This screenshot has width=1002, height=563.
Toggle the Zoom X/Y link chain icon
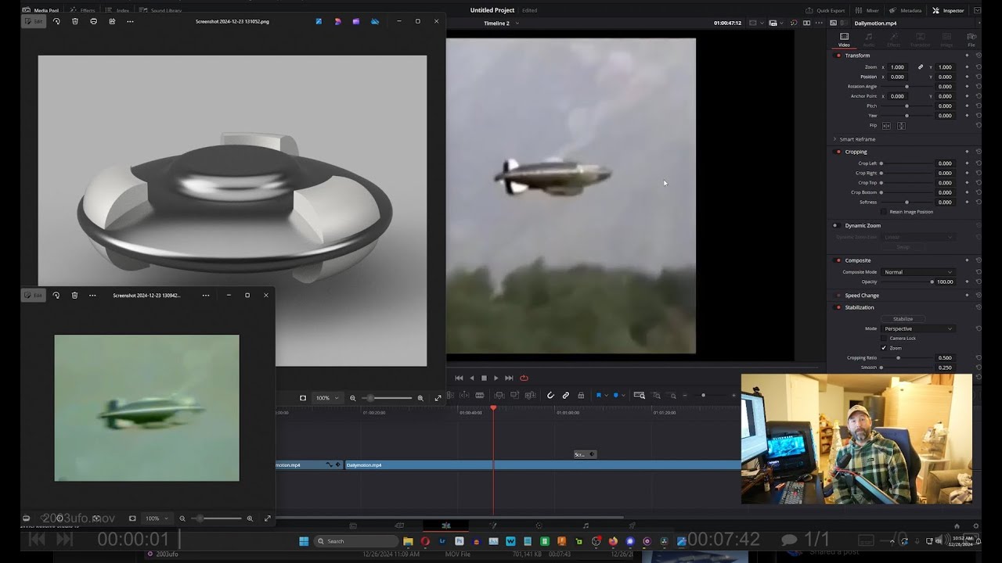921,67
